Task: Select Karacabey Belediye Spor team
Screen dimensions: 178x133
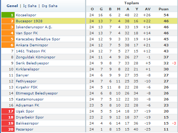Action: pyautogui.click(x=38, y=39)
